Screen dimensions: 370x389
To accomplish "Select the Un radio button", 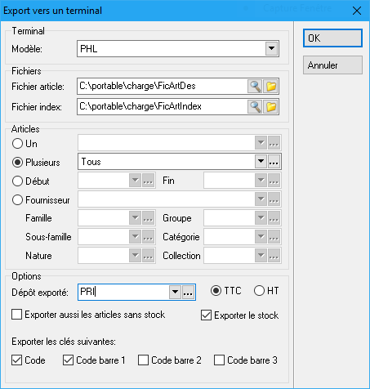I will (17, 144).
